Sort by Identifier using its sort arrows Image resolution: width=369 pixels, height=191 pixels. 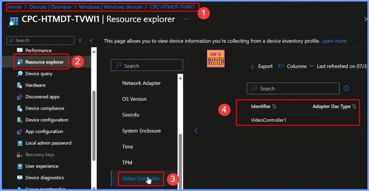click(274, 106)
